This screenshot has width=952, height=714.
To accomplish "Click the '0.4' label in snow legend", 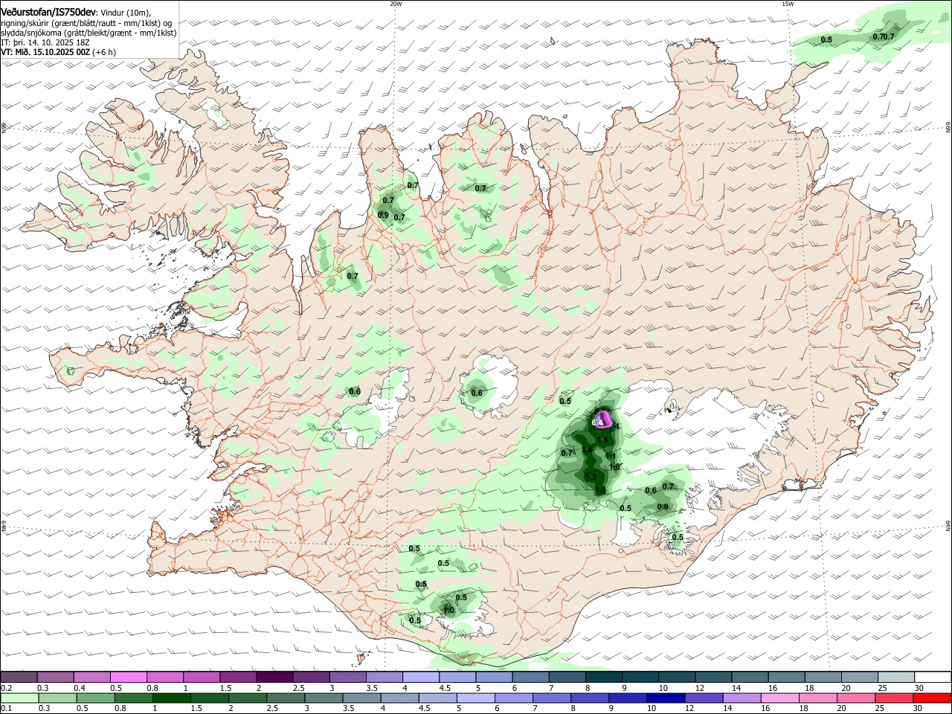I will pos(80,688).
